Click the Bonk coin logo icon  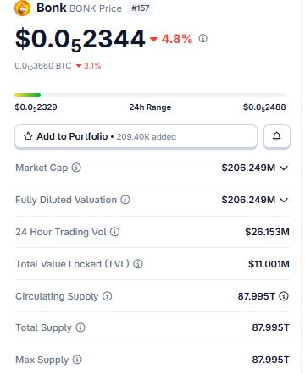pyautogui.click(x=22, y=8)
